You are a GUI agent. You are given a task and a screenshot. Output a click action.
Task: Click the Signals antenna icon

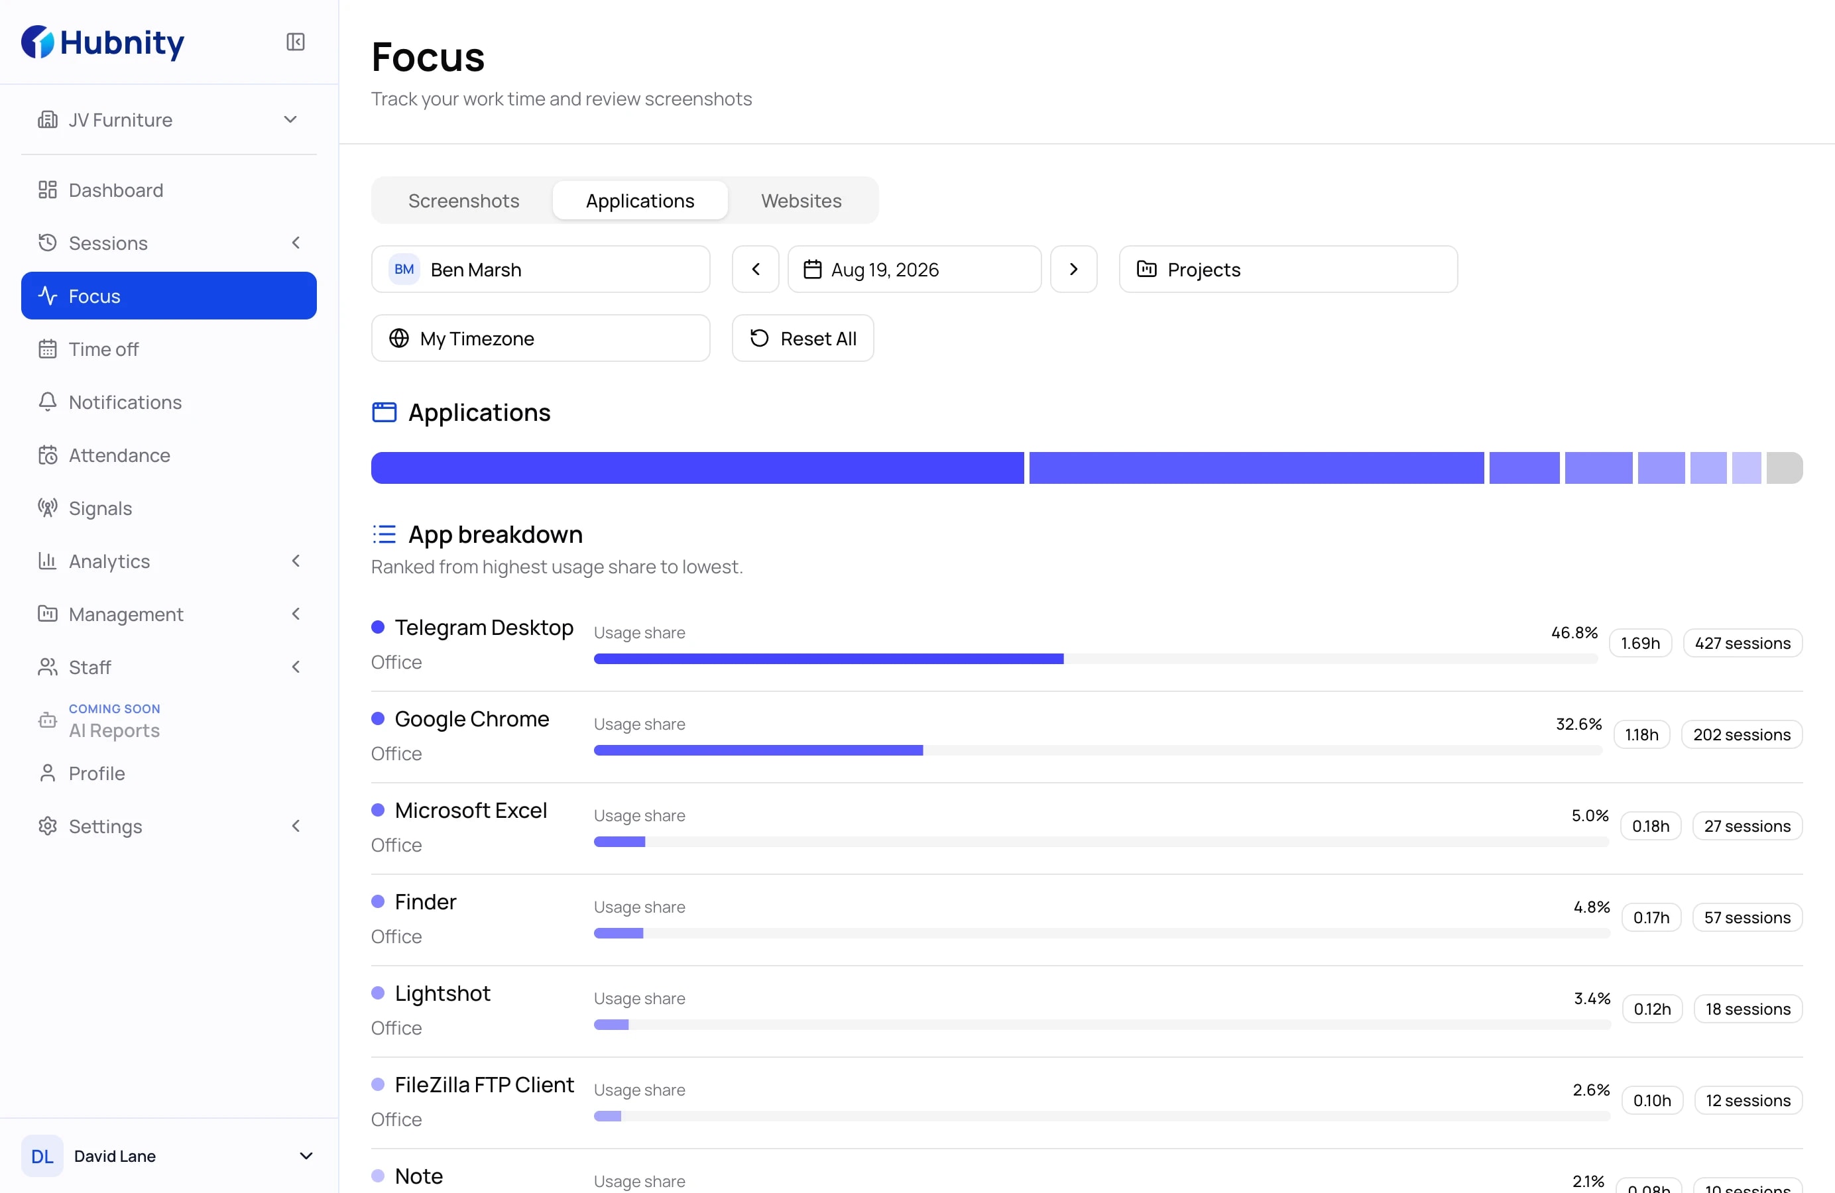[48, 508]
